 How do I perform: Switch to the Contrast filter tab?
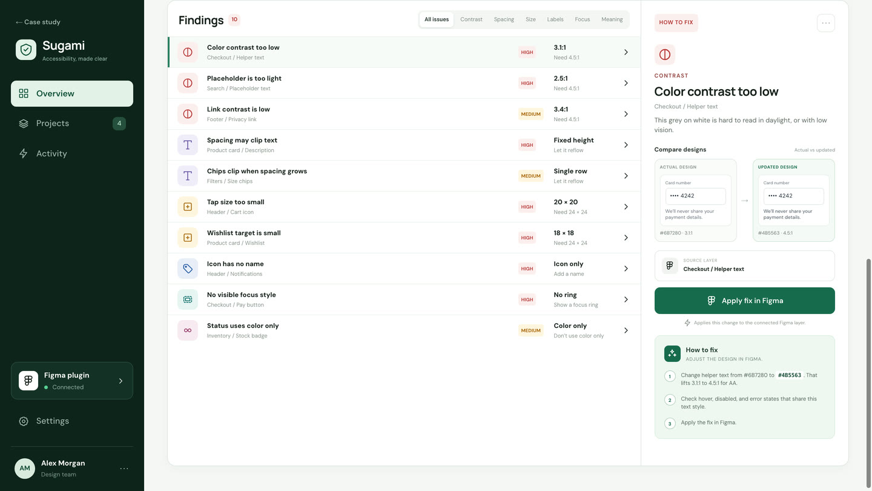tap(471, 19)
